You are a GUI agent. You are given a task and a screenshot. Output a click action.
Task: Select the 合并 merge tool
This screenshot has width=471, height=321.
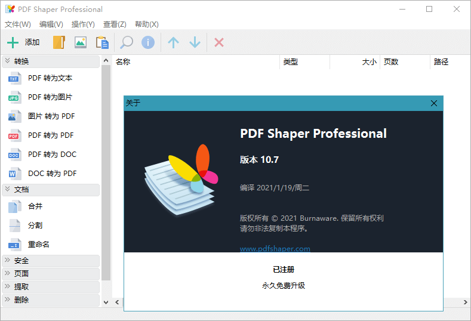tap(35, 206)
